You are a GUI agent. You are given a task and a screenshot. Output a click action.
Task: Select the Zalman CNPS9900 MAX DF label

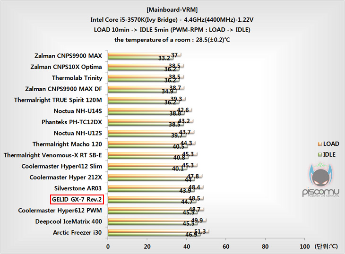pos(64,89)
